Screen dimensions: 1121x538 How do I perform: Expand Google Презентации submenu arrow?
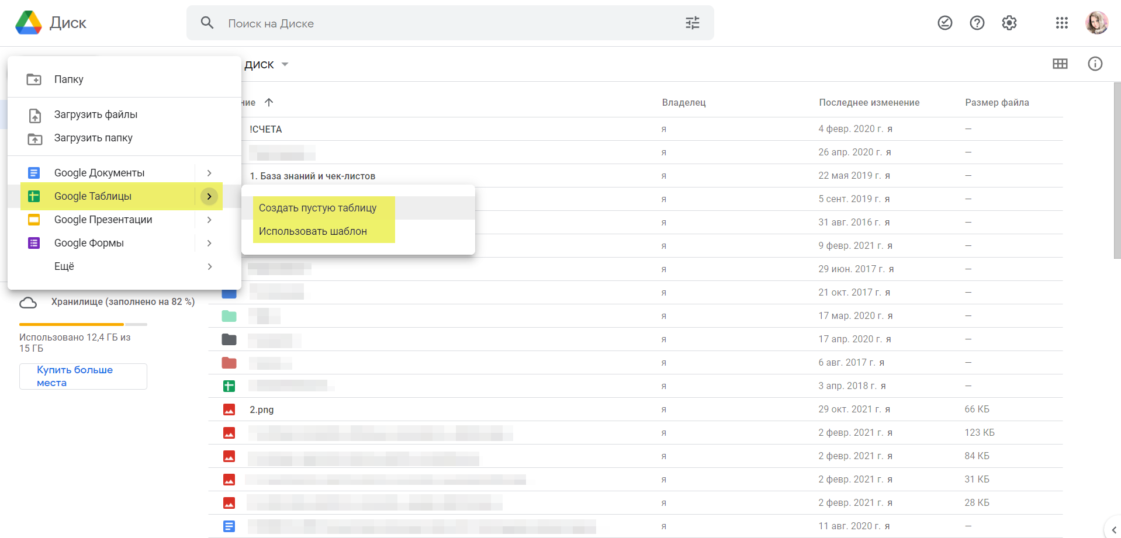tap(209, 220)
